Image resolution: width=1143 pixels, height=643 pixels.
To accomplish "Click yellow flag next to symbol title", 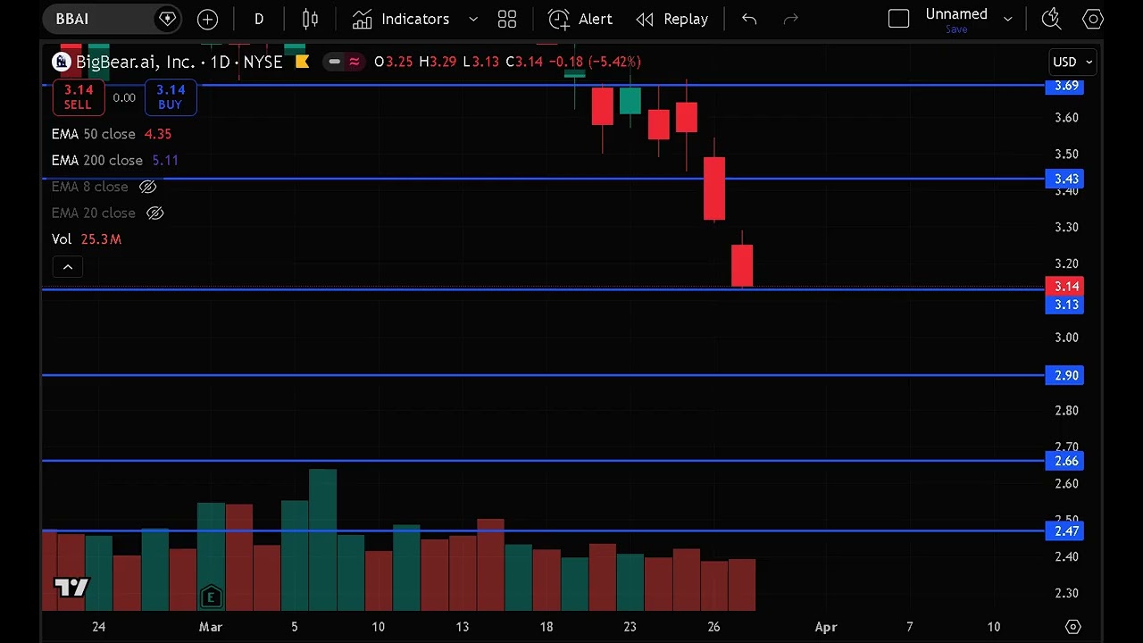I will tap(302, 62).
